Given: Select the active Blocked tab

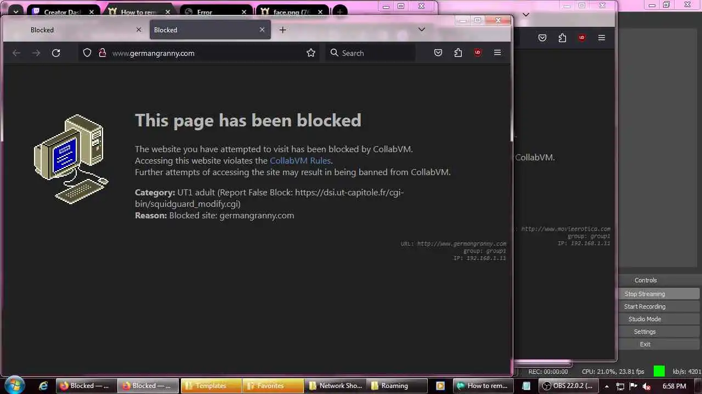Looking at the screenshot, I should click(x=210, y=30).
